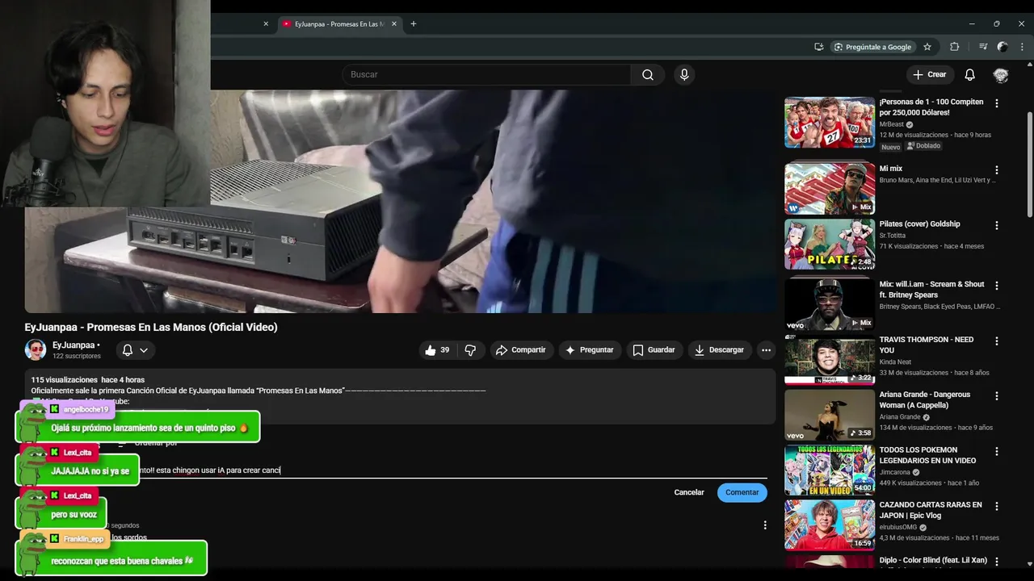
Task: Click the search magnifier button
Action: point(648,74)
